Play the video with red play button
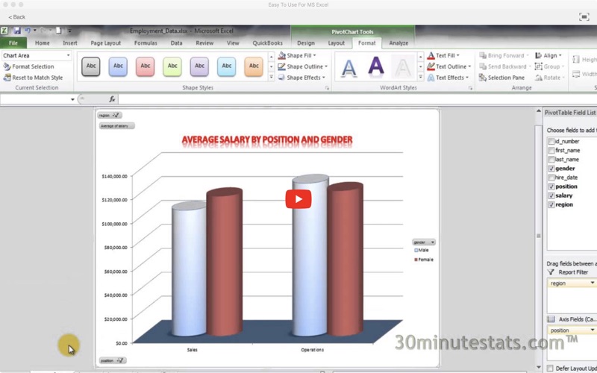The width and height of the screenshot is (597, 373). (298, 199)
